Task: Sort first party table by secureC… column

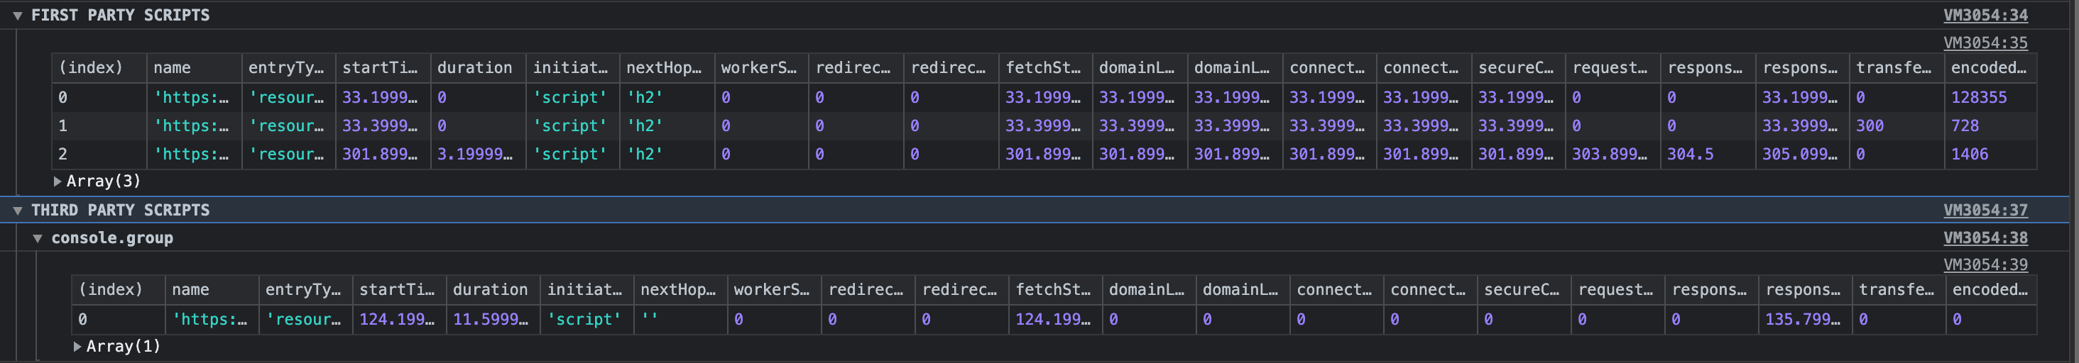Action: pyautogui.click(x=1519, y=68)
